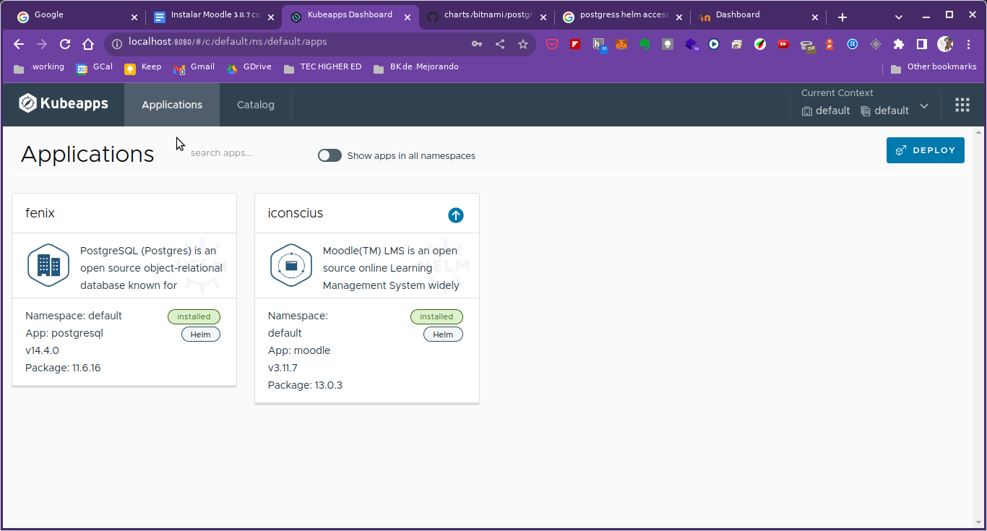
Task: Open the MetaMask fox extension
Action: click(621, 44)
